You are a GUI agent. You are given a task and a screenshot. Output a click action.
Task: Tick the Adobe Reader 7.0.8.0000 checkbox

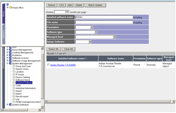pos(49,65)
